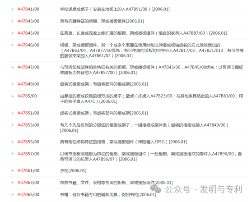Open classification code A47B63/00

28,183
